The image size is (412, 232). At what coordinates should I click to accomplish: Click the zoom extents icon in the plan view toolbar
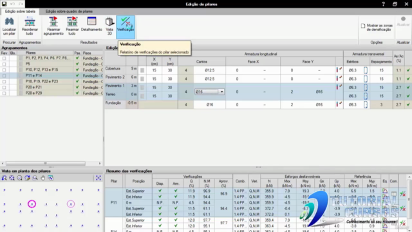12,178
